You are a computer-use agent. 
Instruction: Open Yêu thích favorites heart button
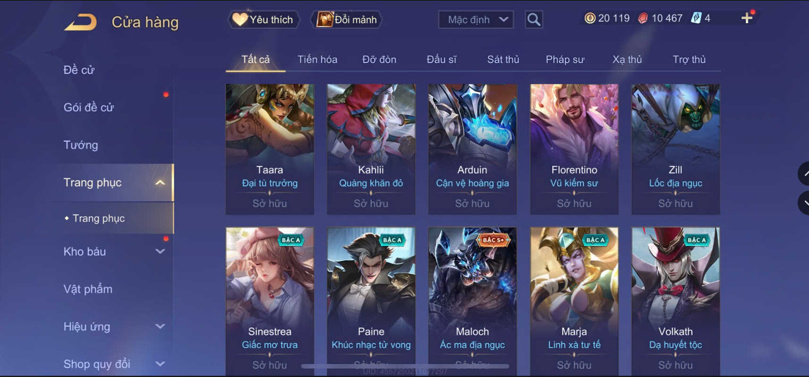click(x=264, y=20)
